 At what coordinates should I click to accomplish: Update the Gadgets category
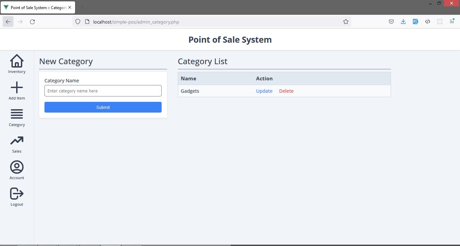(264, 91)
